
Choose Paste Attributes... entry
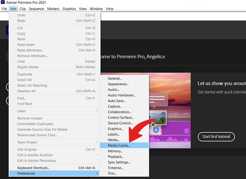tap(54, 50)
